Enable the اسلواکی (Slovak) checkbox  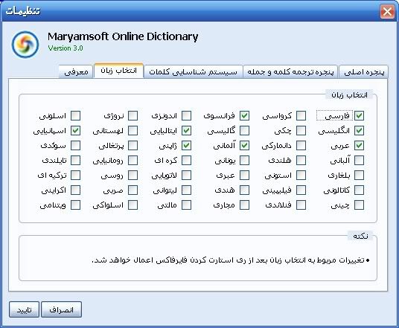point(133,205)
